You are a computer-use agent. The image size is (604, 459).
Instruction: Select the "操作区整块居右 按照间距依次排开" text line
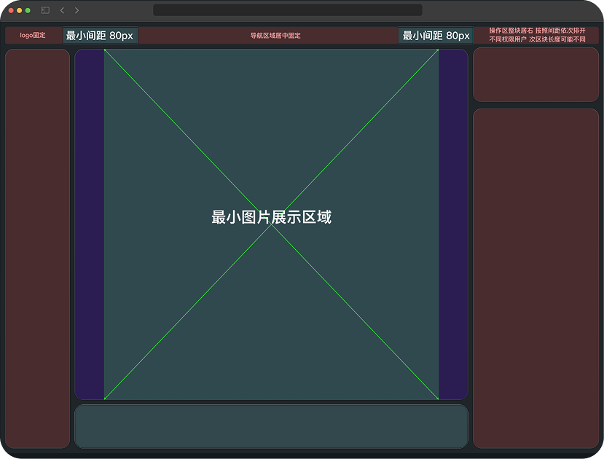click(538, 31)
